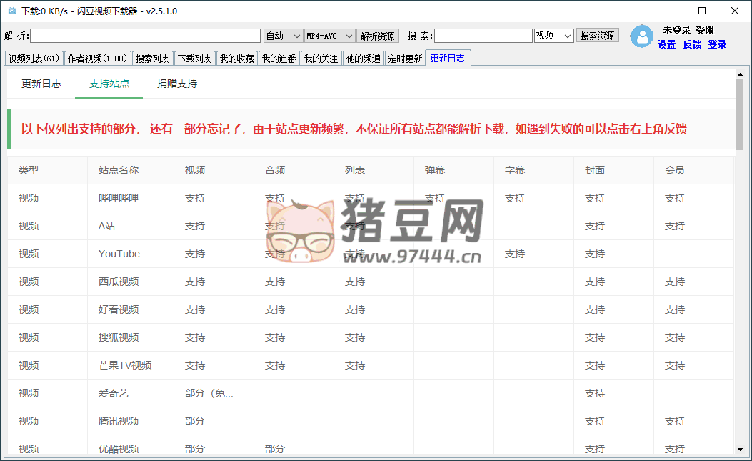Click the scrollbar down arrow
The width and height of the screenshot is (752, 461).
740,450
